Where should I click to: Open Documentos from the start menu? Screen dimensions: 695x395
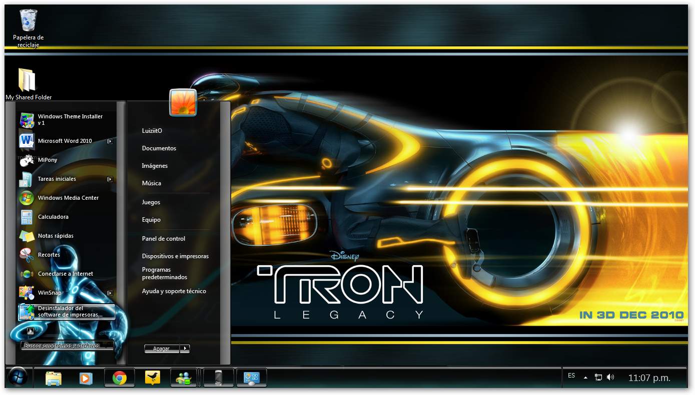tap(159, 148)
